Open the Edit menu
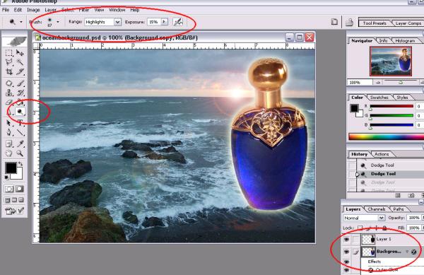The width and height of the screenshot is (424, 275). pyautogui.click(x=18, y=10)
